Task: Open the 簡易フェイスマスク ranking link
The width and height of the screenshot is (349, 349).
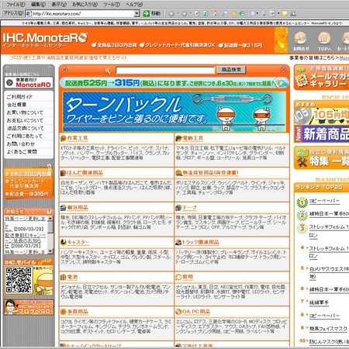Action: click(x=328, y=329)
